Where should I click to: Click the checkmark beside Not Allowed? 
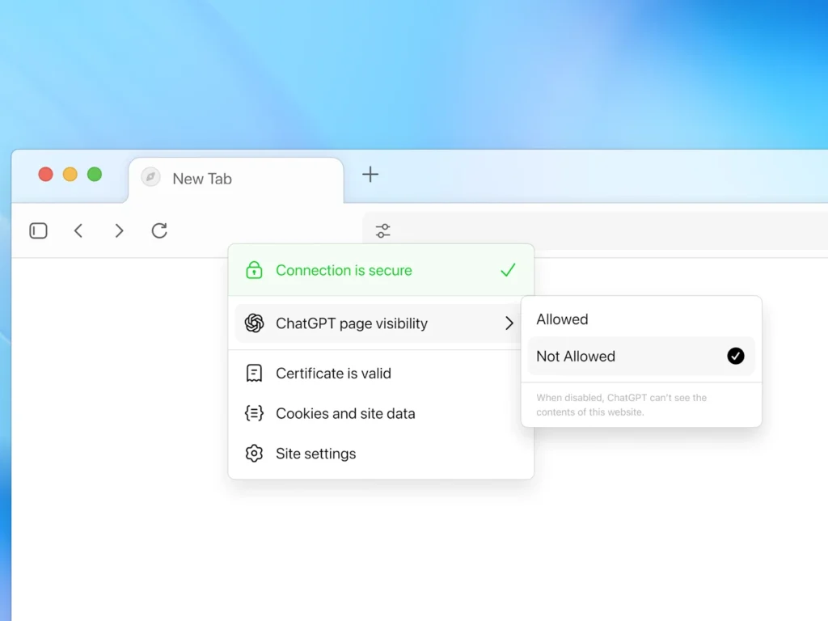click(x=735, y=356)
